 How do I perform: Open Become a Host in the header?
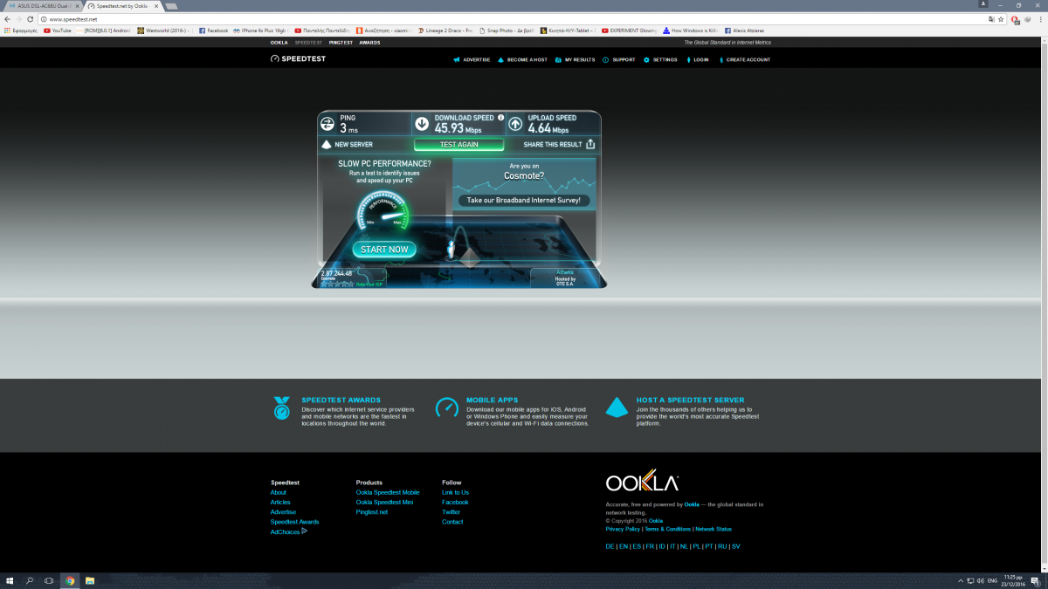click(522, 60)
